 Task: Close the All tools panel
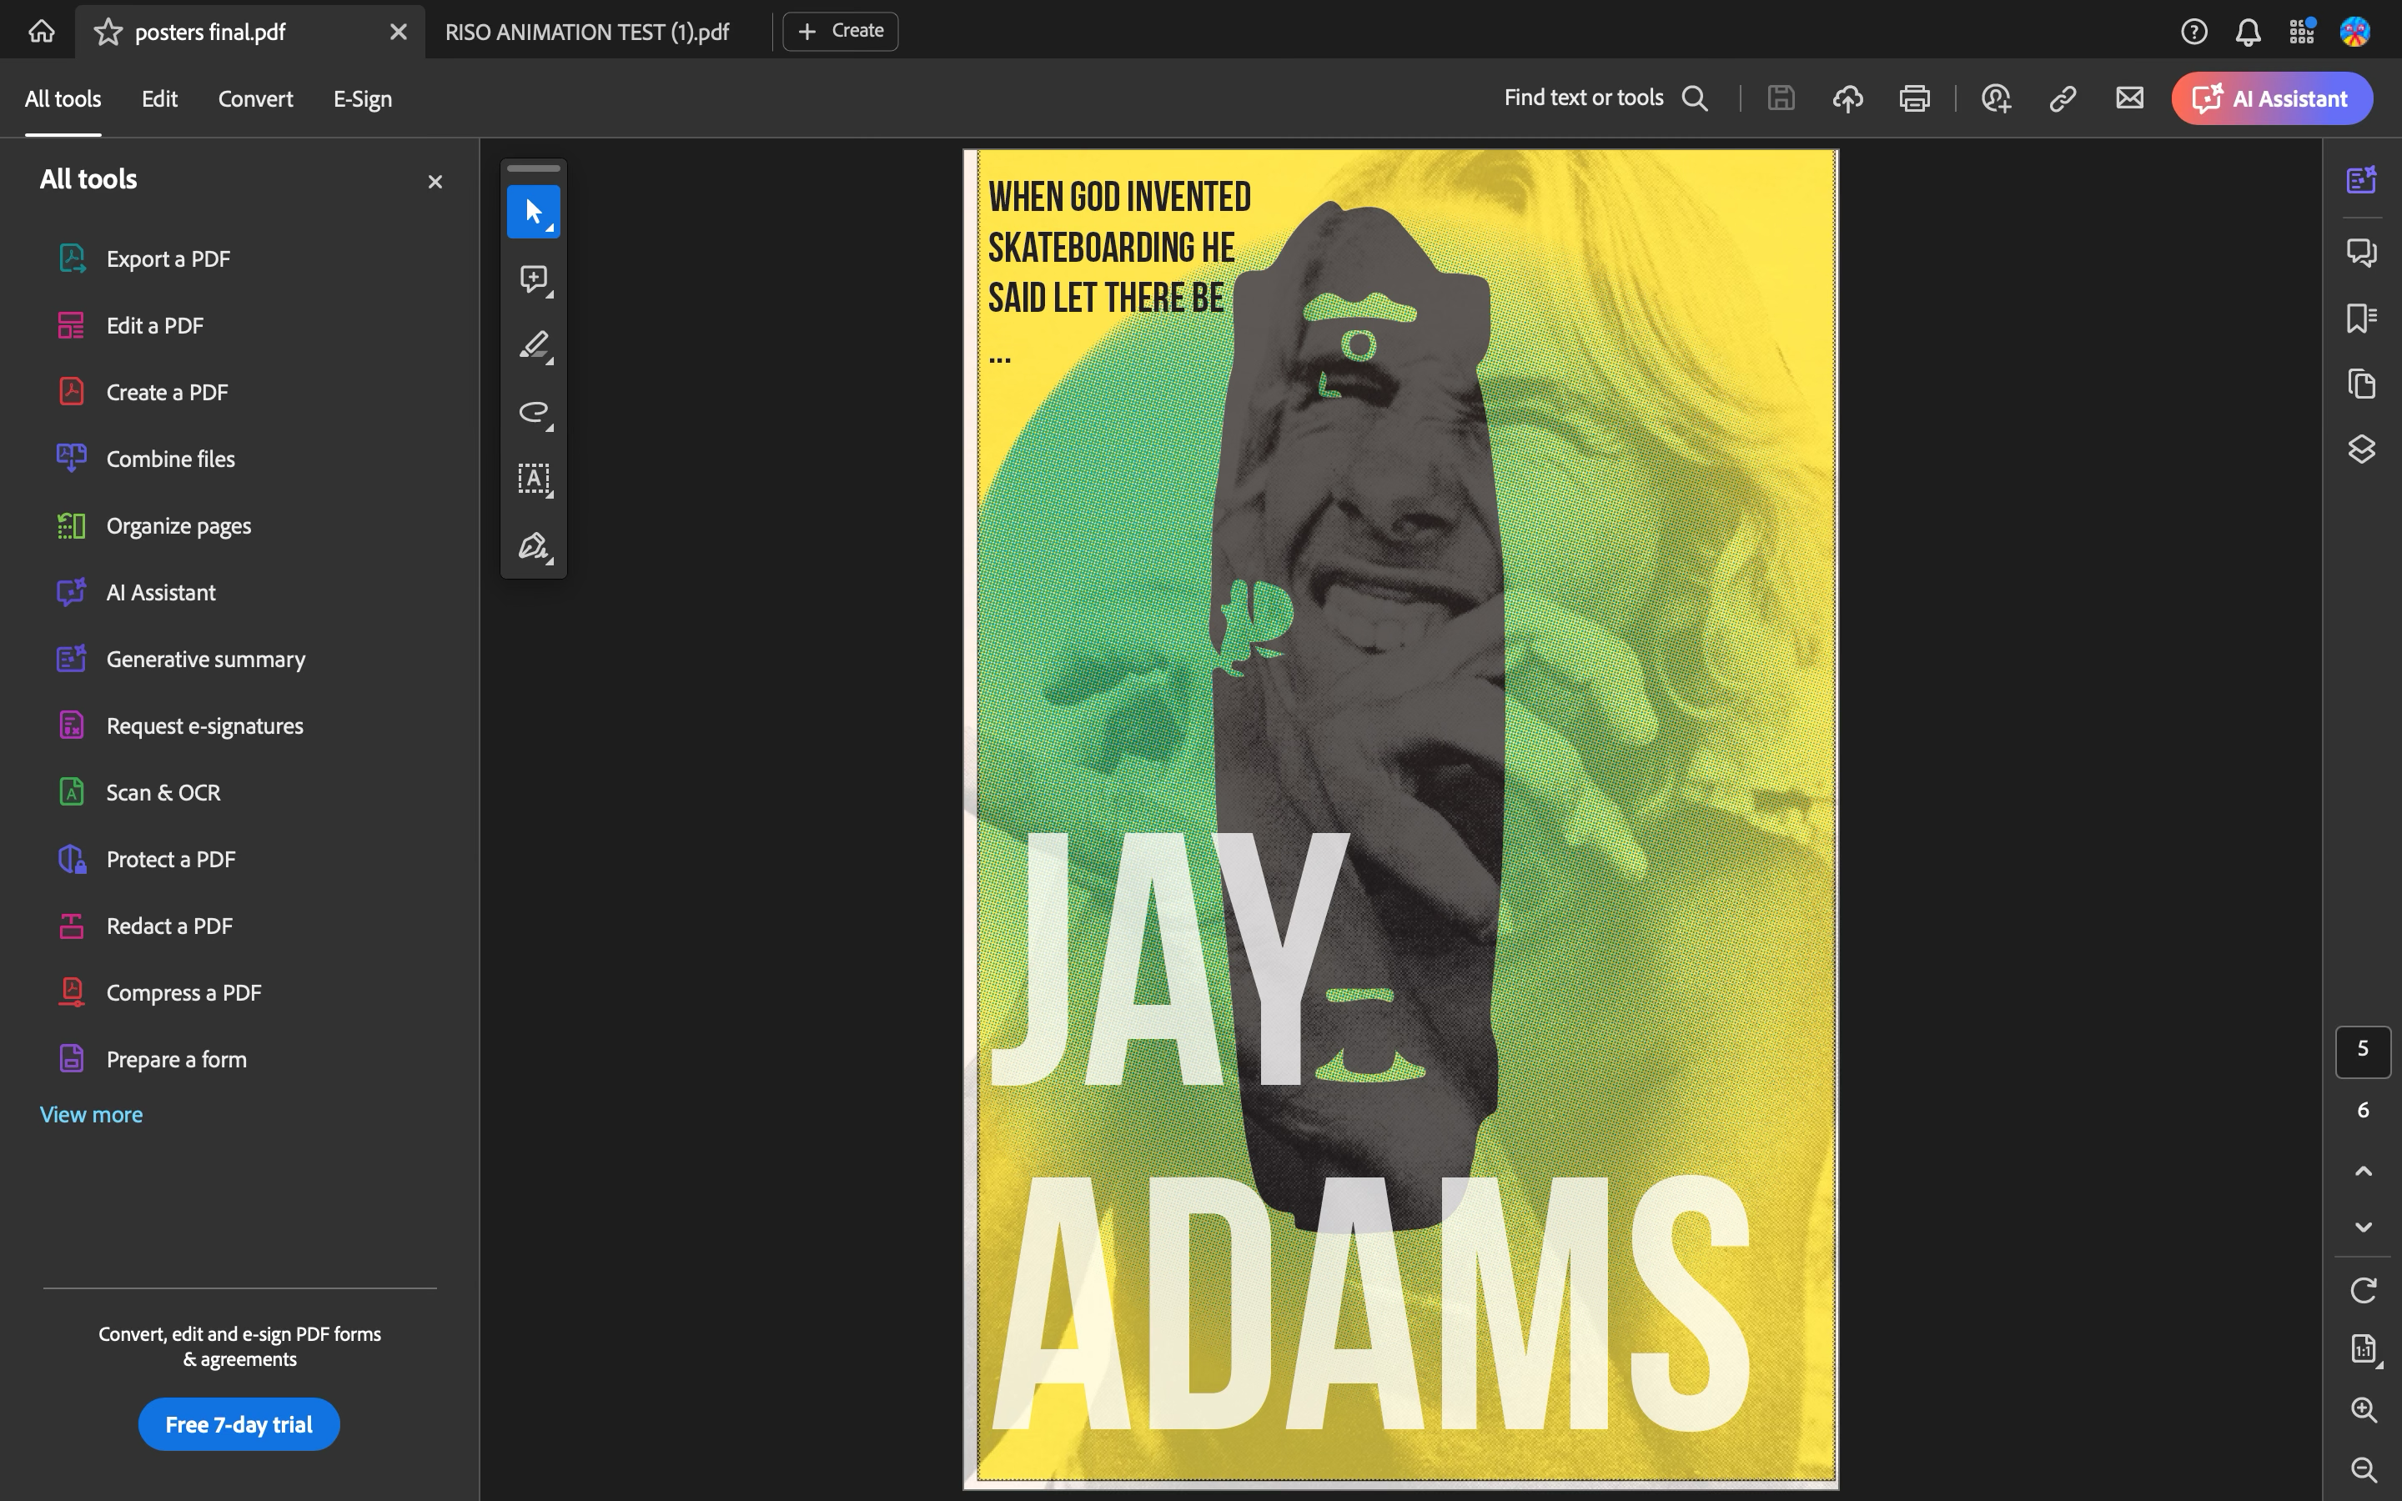pyautogui.click(x=435, y=182)
